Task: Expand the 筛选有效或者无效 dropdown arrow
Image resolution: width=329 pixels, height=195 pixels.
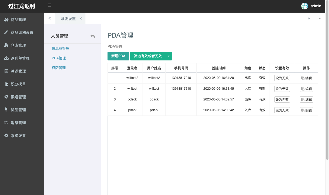Action: pos(169,56)
